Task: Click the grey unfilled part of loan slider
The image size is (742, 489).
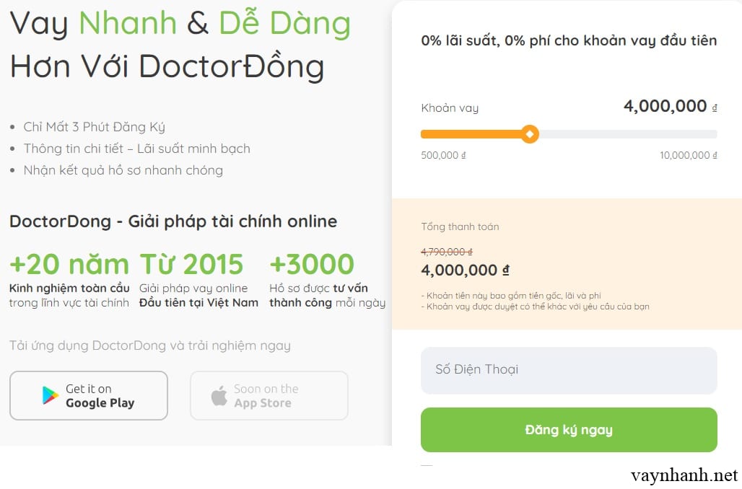Action: (x=627, y=134)
